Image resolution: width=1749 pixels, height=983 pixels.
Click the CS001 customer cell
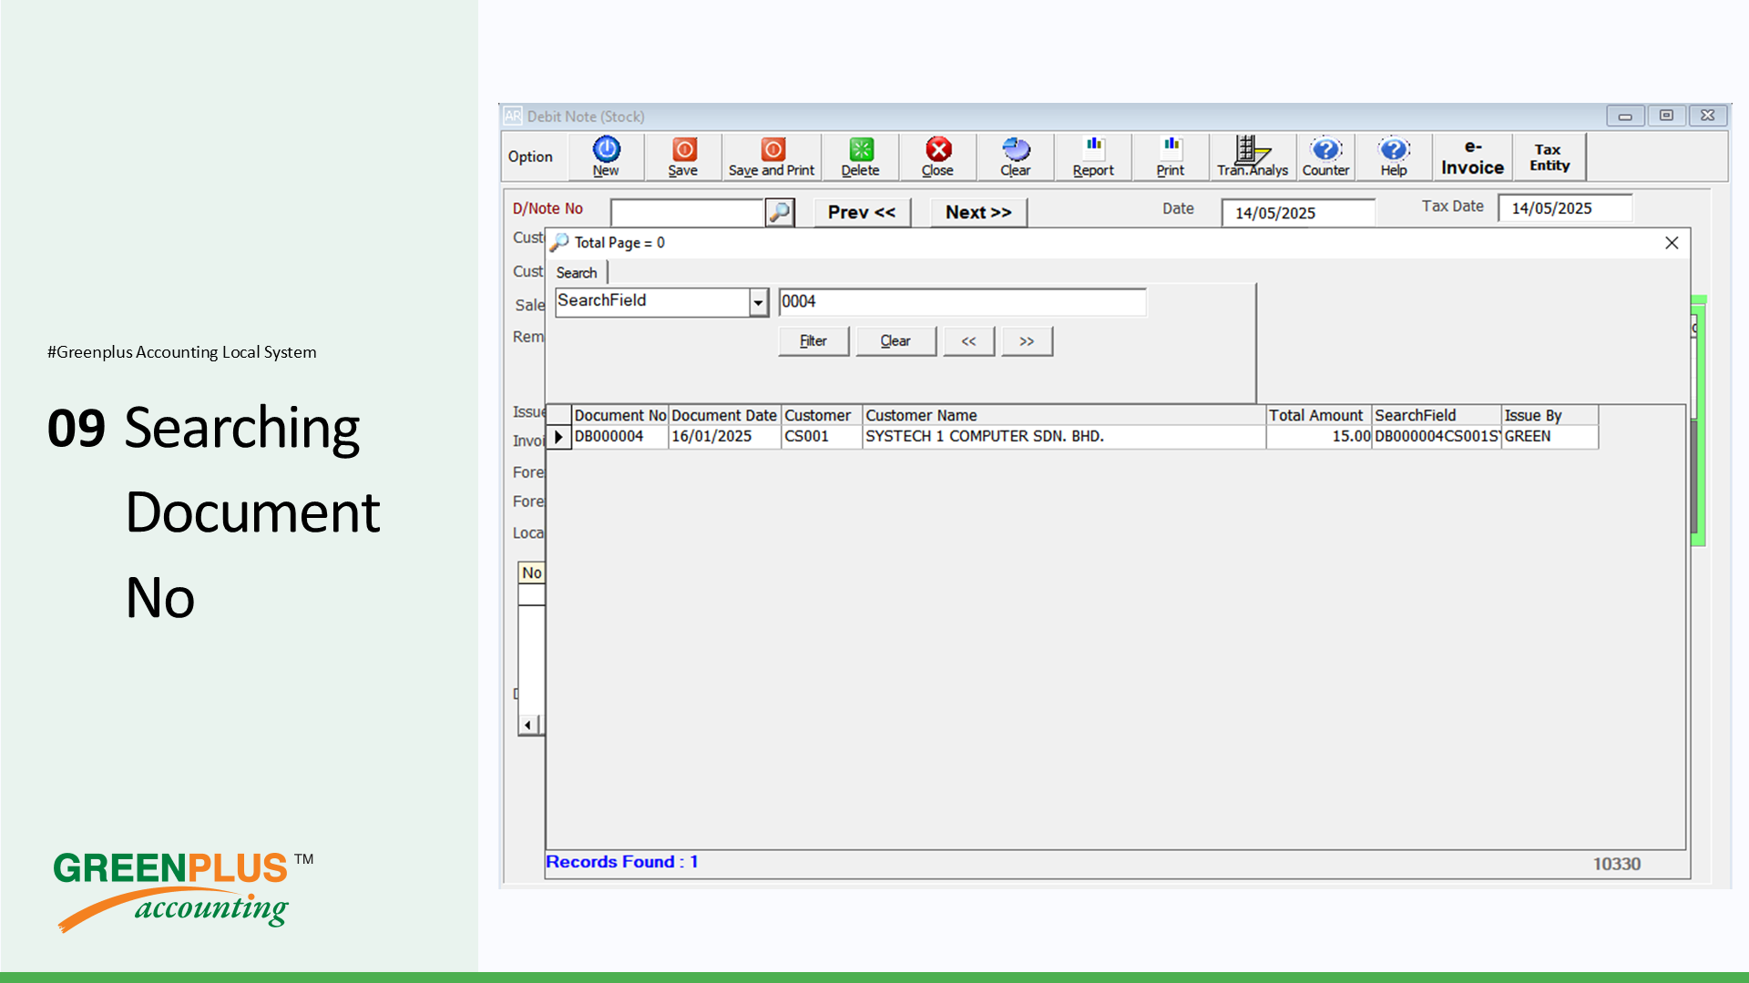coord(822,437)
